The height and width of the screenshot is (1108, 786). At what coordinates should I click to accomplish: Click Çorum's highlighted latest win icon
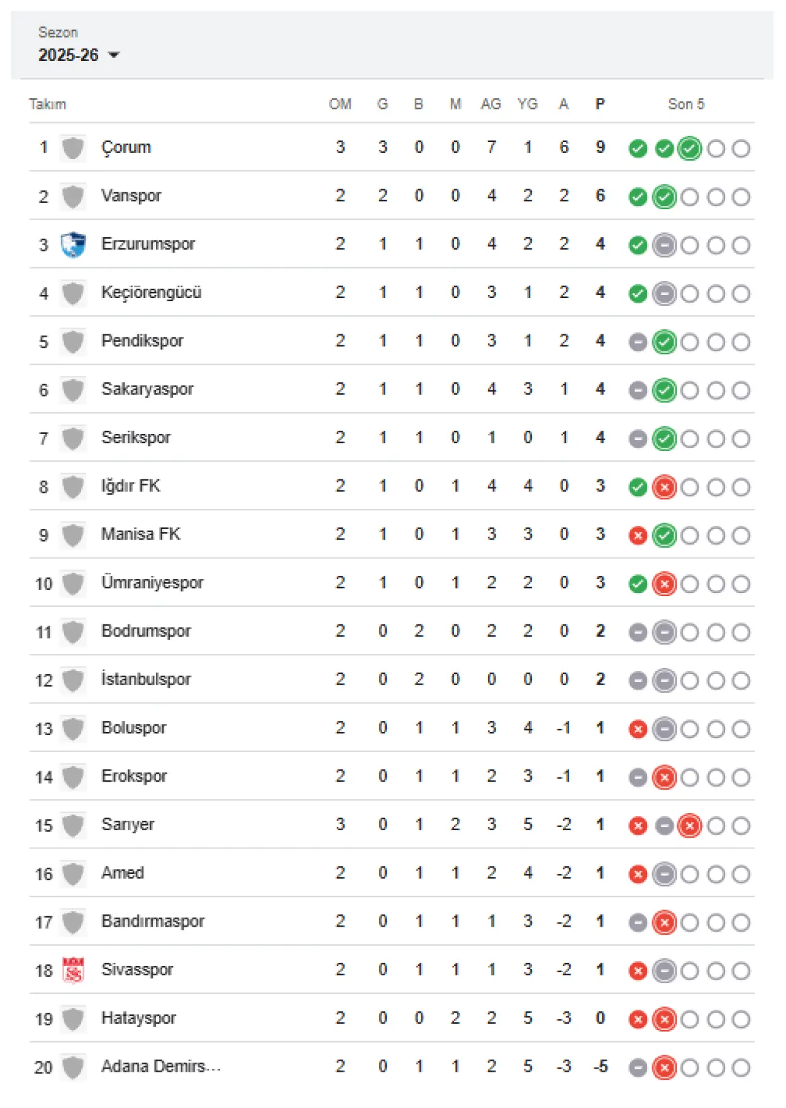[x=690, y=148]
